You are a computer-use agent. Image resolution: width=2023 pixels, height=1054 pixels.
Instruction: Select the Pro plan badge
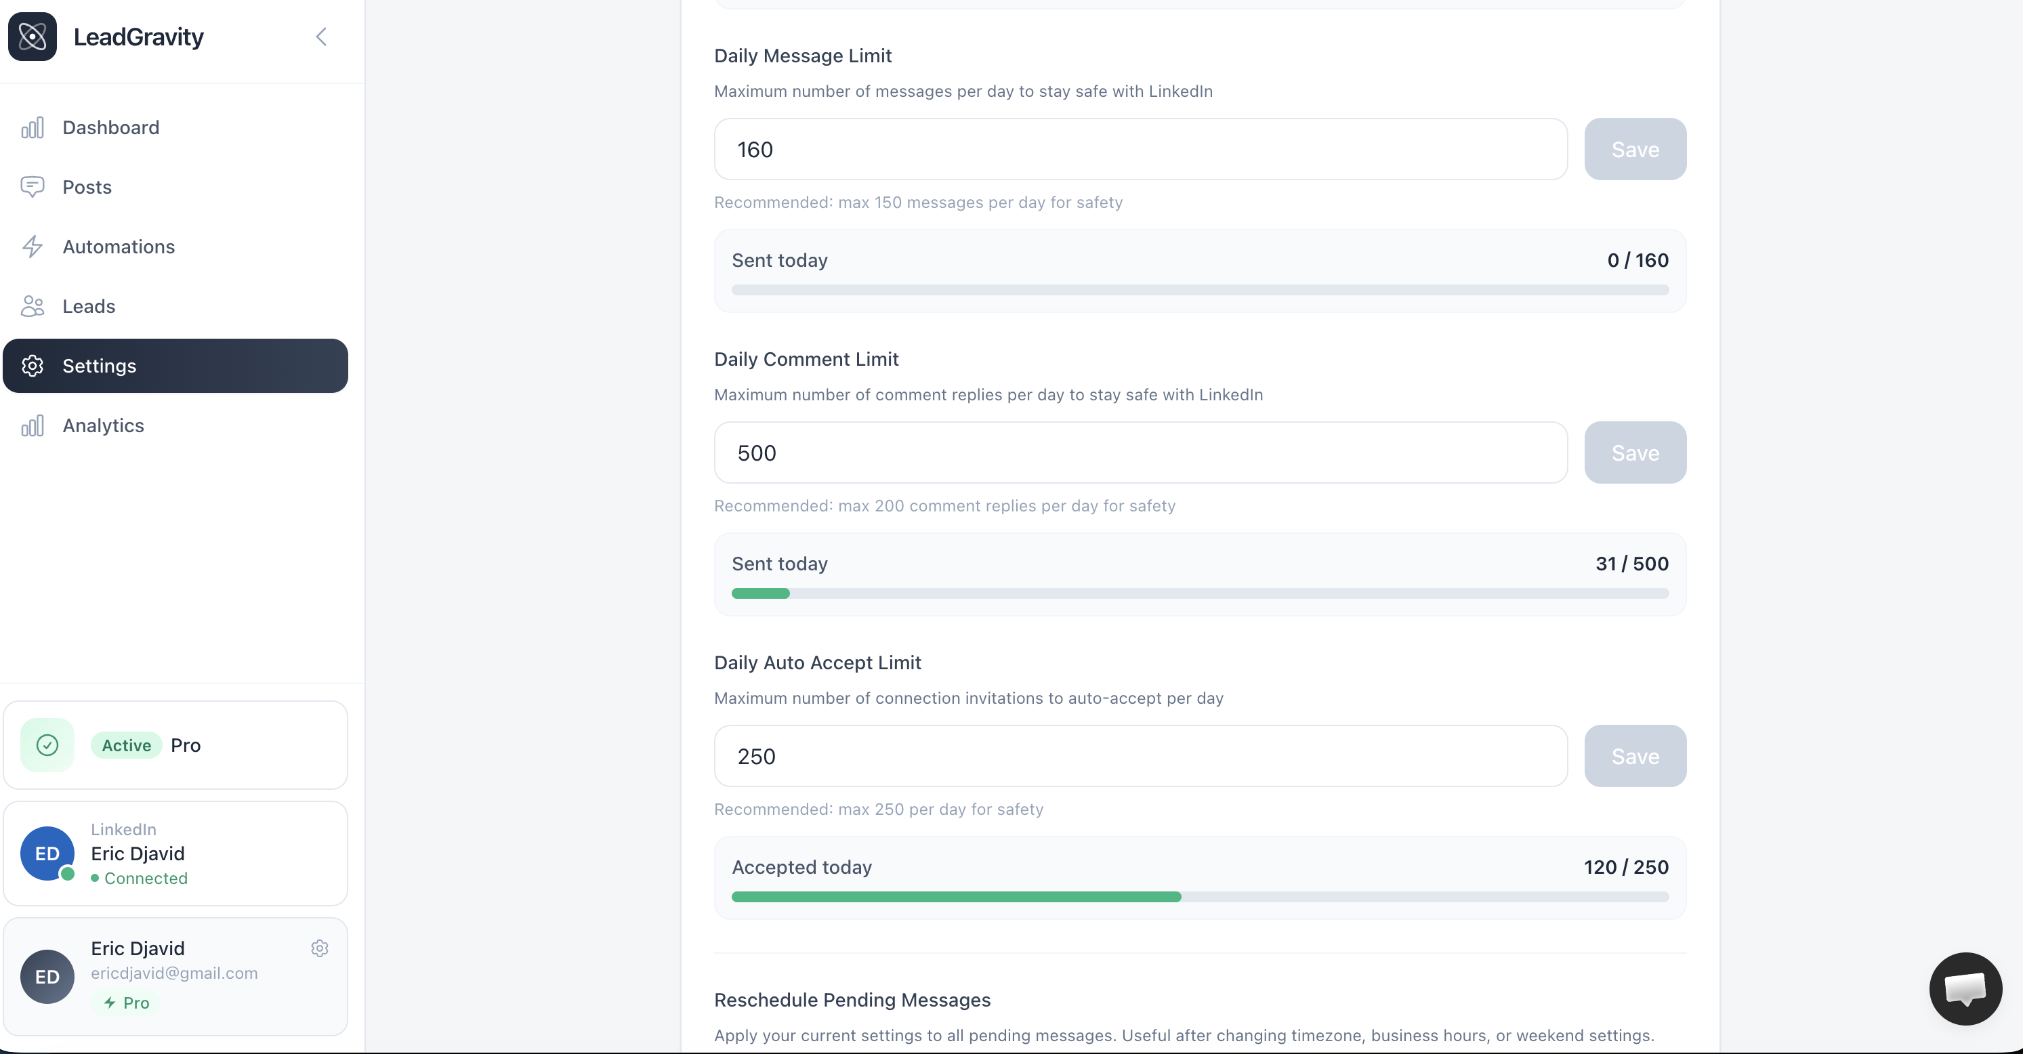click(125, 1003)
